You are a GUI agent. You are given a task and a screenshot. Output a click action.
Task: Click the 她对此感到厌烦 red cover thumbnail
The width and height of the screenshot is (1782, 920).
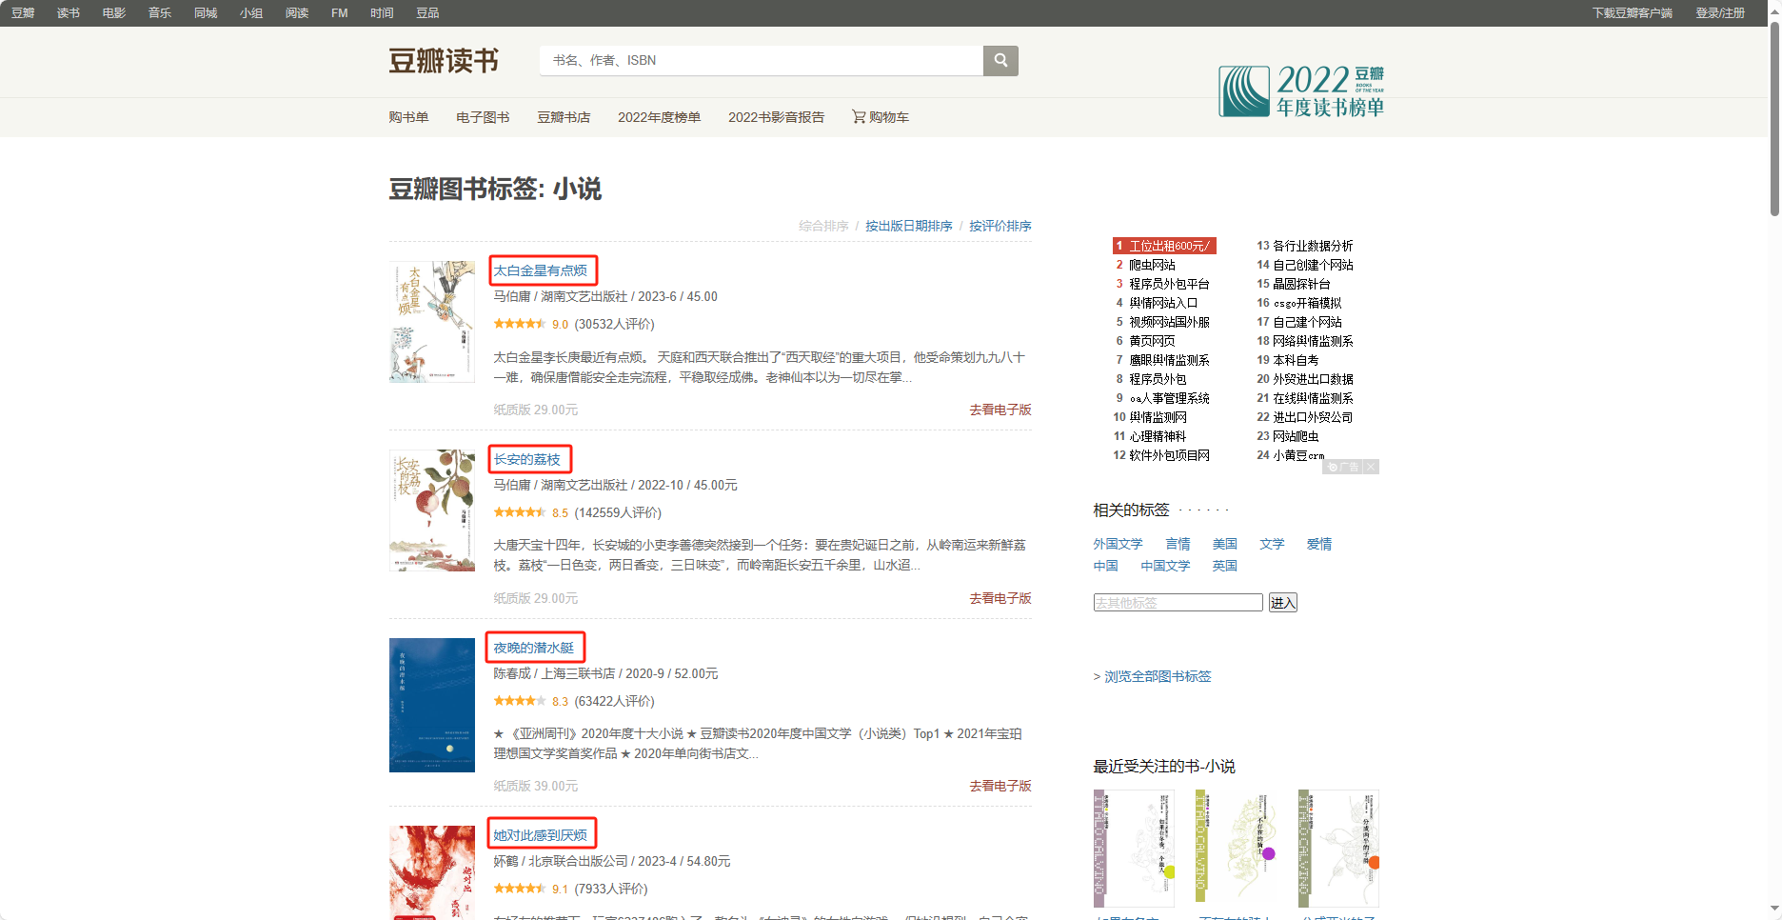click(x=432, y=872)
